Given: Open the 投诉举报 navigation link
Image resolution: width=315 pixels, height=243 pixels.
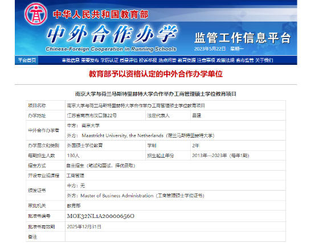Looking at the screenshot, I should pyautogui.click(x=148, y=60).
